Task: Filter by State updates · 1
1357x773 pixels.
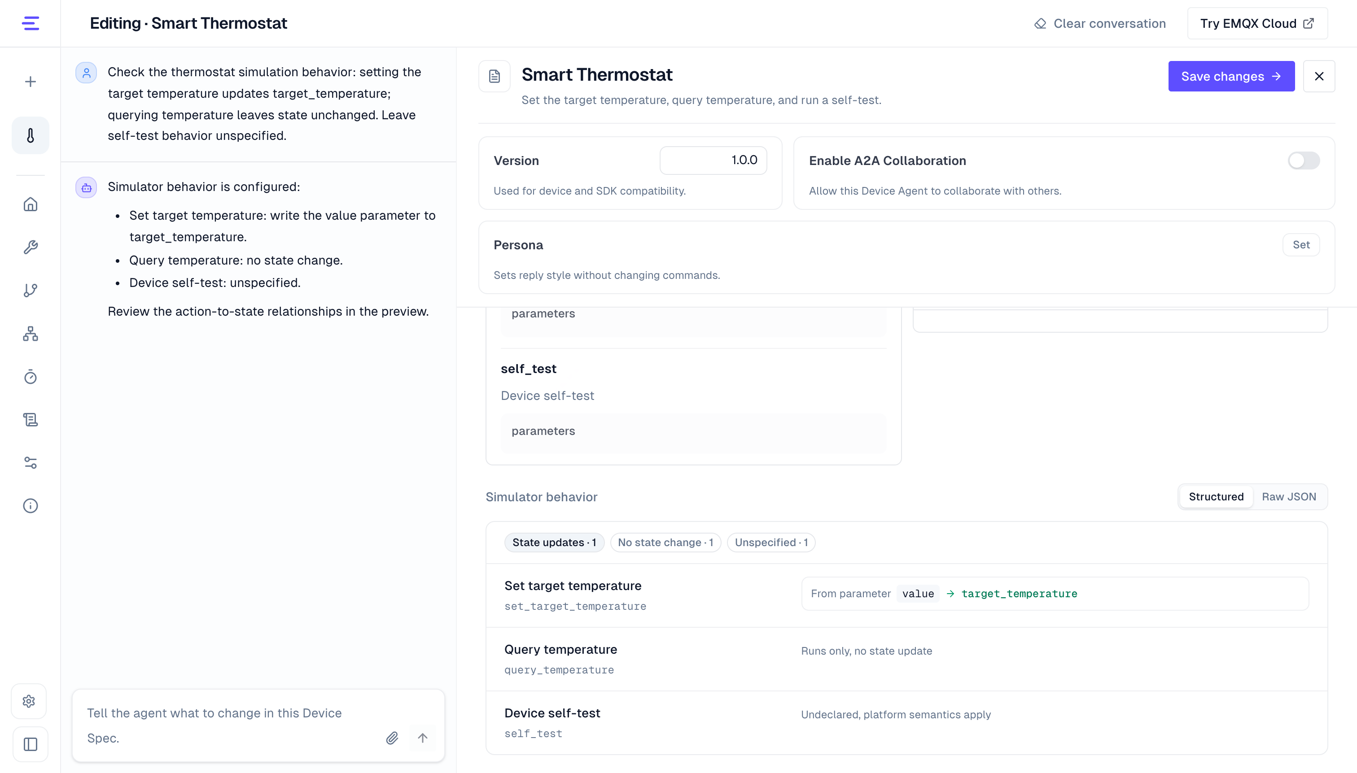Action: click(554, 543)
